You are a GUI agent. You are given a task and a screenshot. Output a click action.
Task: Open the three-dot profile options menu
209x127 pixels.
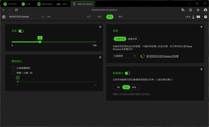tap(49, 17)
